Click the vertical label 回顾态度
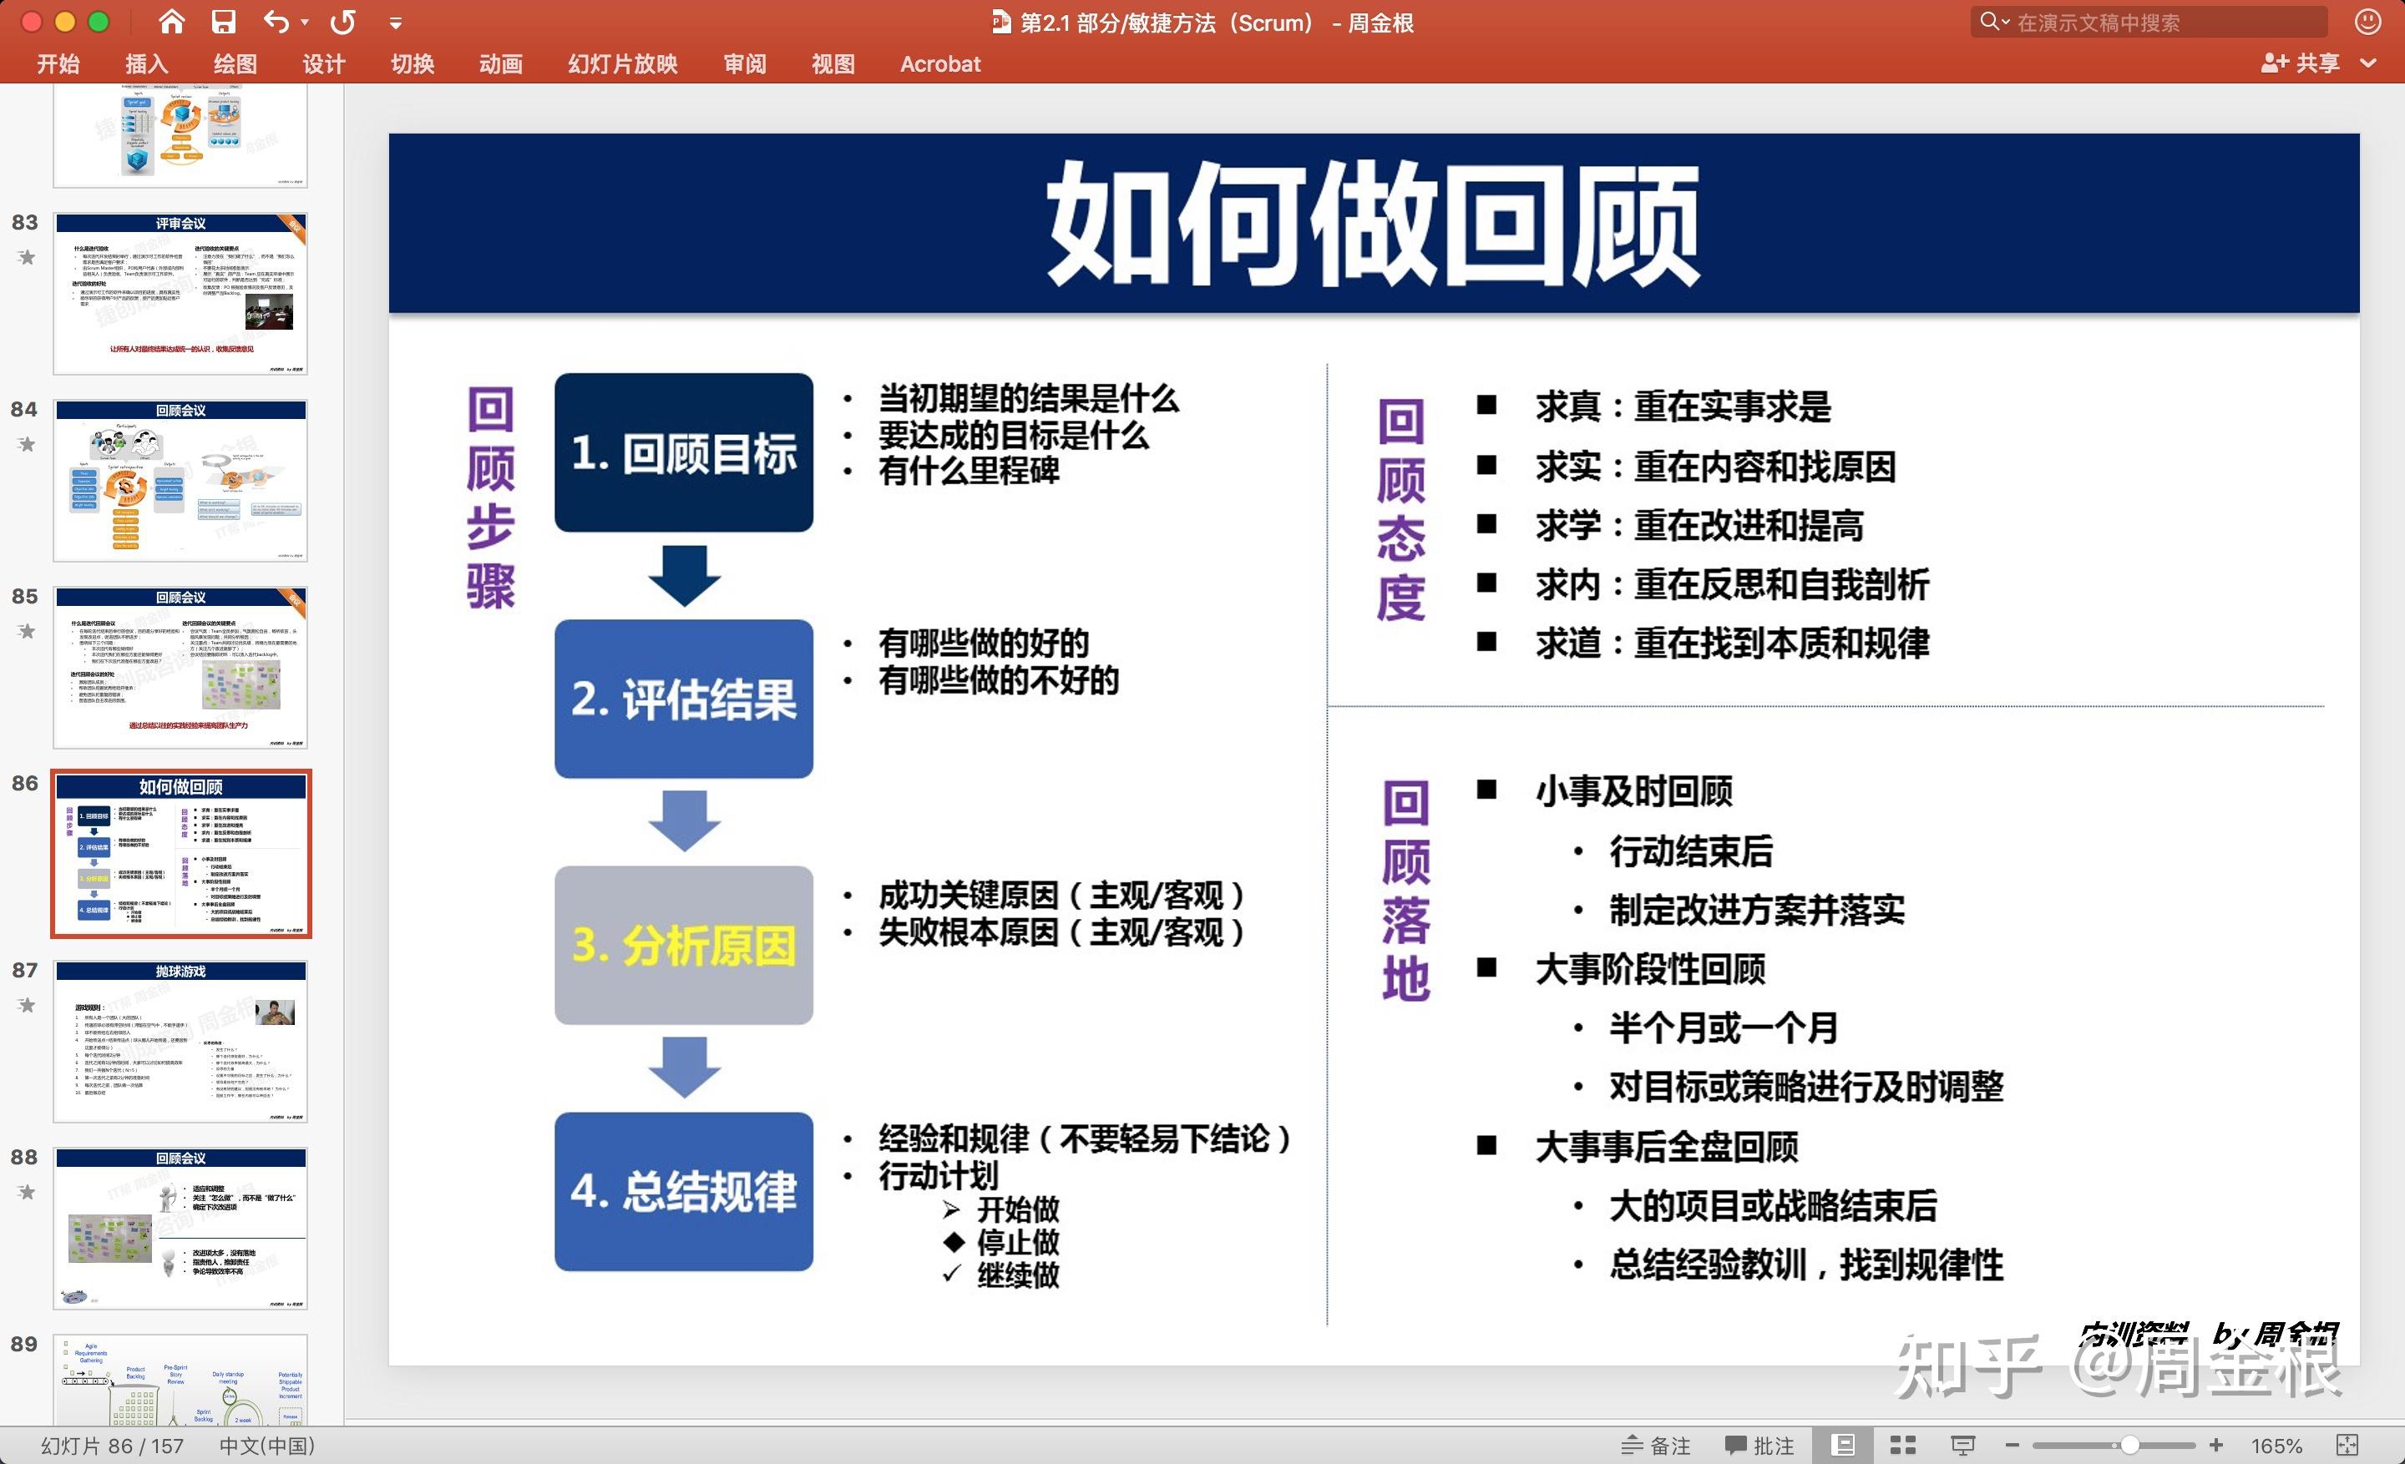 click(1401, 509)
